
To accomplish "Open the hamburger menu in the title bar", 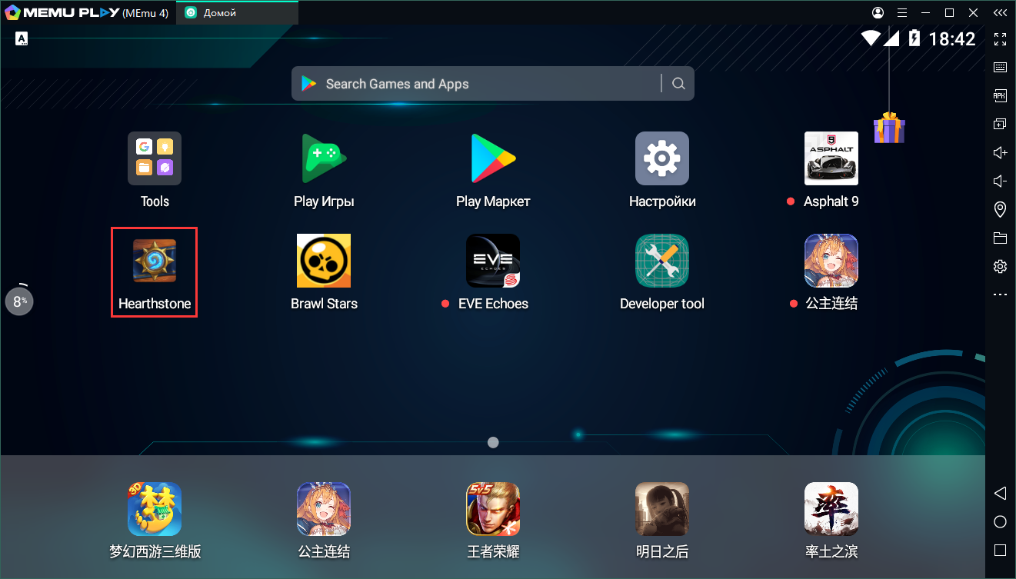I will [902, 13].
